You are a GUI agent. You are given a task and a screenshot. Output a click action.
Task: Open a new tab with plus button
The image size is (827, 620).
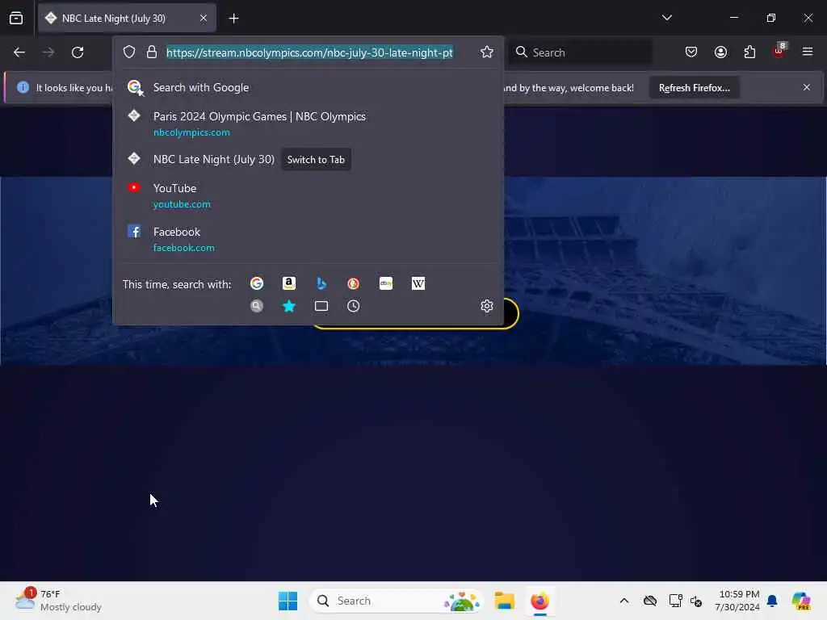pos(233,19)
